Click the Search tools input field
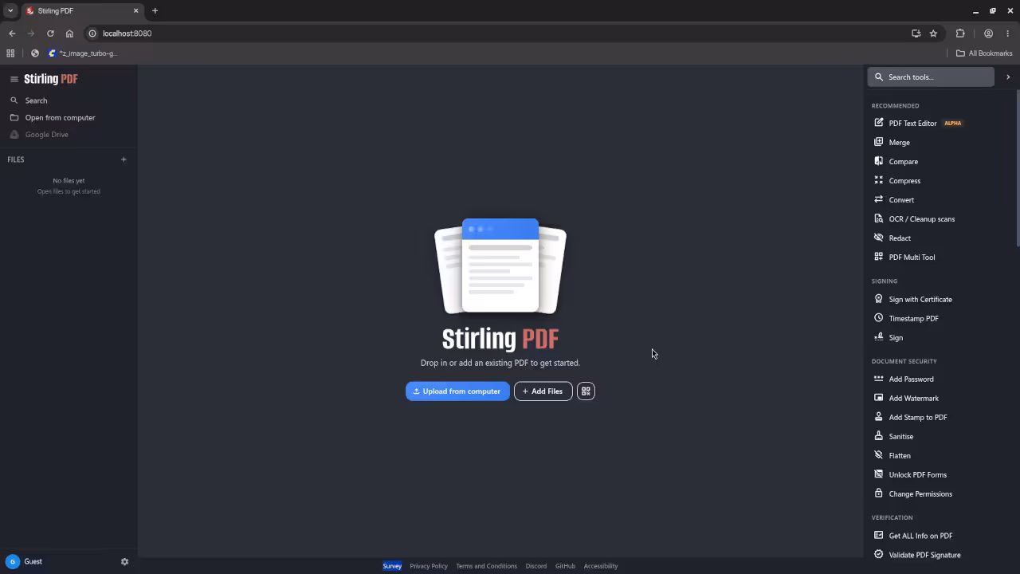The width and height of the screenshot is (1020, 574). 931,77
